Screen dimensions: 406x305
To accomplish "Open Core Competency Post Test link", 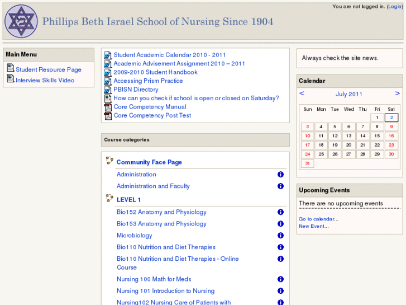I will coord(152,115).
